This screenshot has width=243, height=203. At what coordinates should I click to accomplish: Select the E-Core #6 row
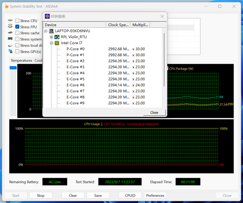102,85
